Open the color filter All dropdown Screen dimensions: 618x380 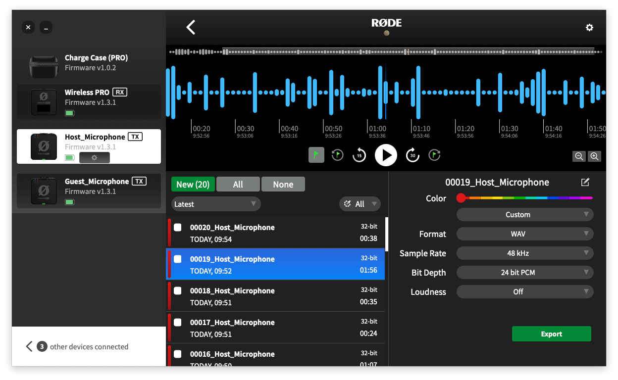(x=360, y=204)
